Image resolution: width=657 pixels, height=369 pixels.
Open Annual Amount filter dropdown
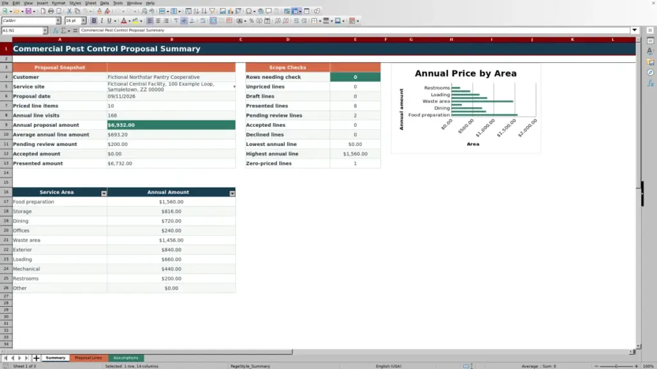tap(232, 193)
